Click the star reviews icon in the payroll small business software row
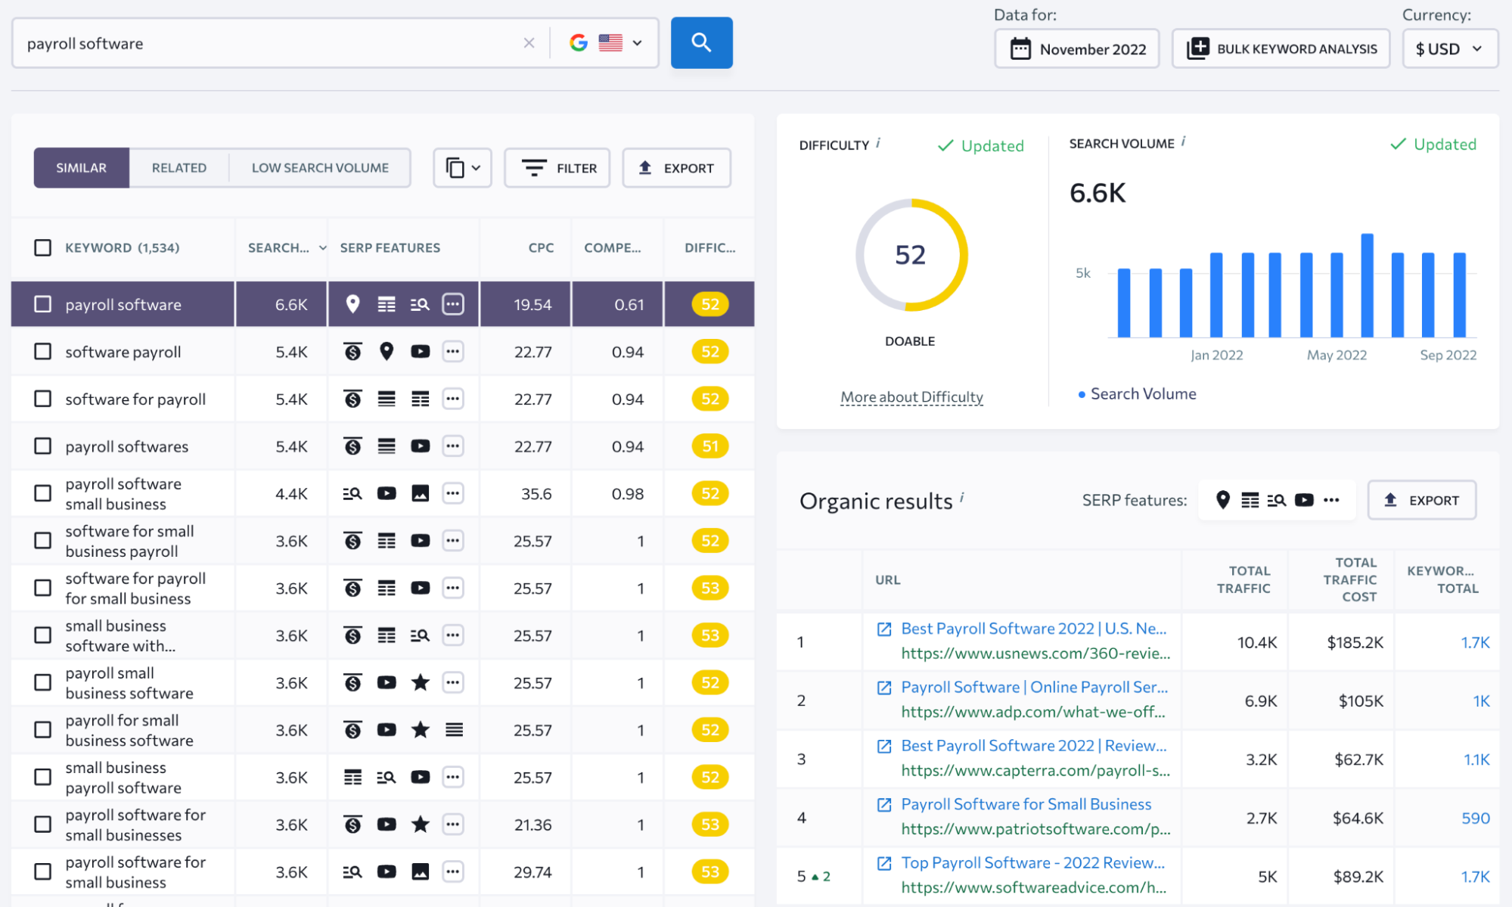 click(x=420, y=682)
